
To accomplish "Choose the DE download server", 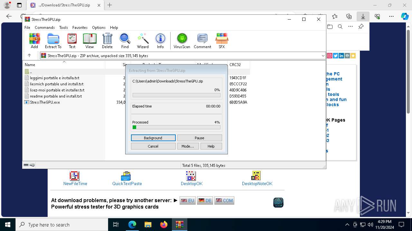I will point(205,201).
